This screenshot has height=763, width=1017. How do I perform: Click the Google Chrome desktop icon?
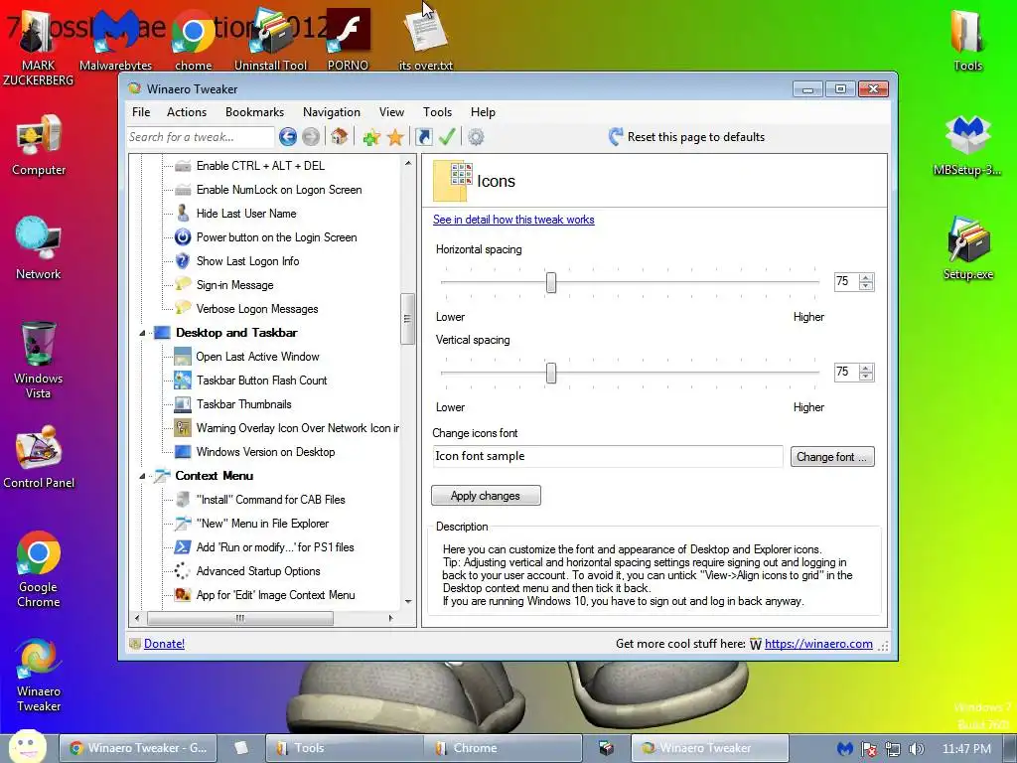tap(39, 570)
